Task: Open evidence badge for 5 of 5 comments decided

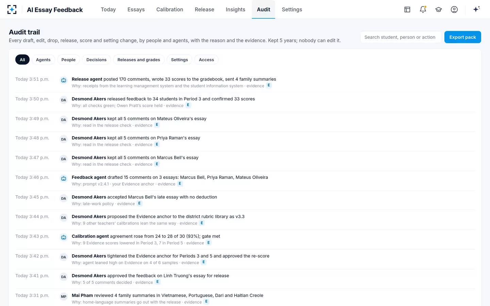Action: coord(158,282)
